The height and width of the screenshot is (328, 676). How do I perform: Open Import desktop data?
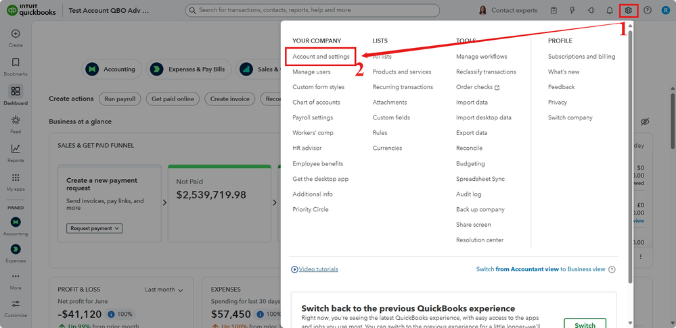[484, 117]
